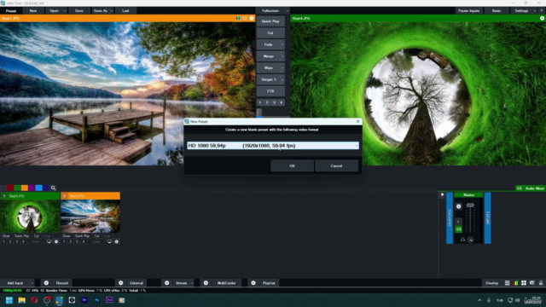546x307 pixels.
Task: Open settings gear for input 1
Action: tap(56, 241)
